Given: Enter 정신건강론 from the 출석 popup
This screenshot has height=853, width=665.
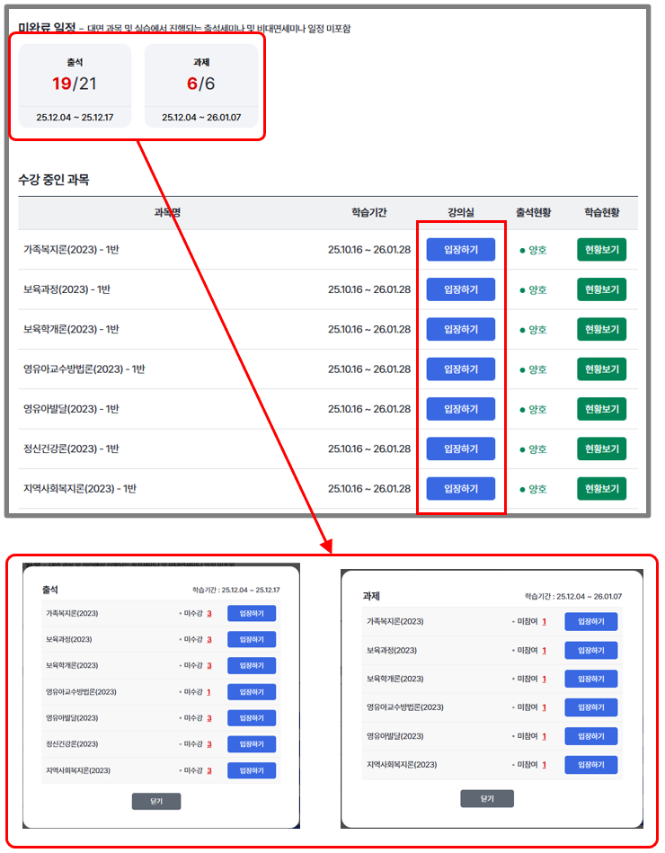Looking at the screenshot, I should (x=252, y=744).
